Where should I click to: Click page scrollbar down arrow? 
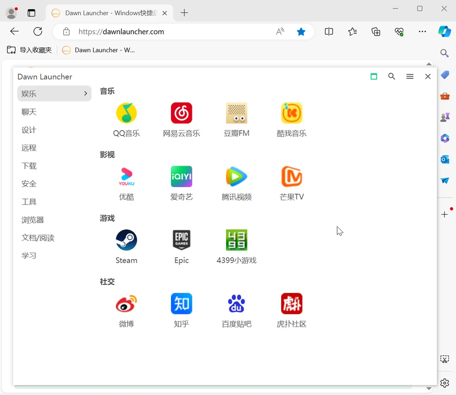coord(428,389)
